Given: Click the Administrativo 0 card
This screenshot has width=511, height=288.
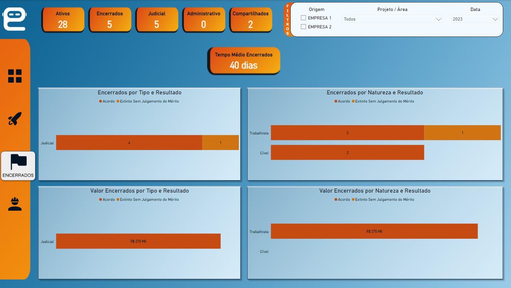Looking at the screenshot, I should 203,19.
